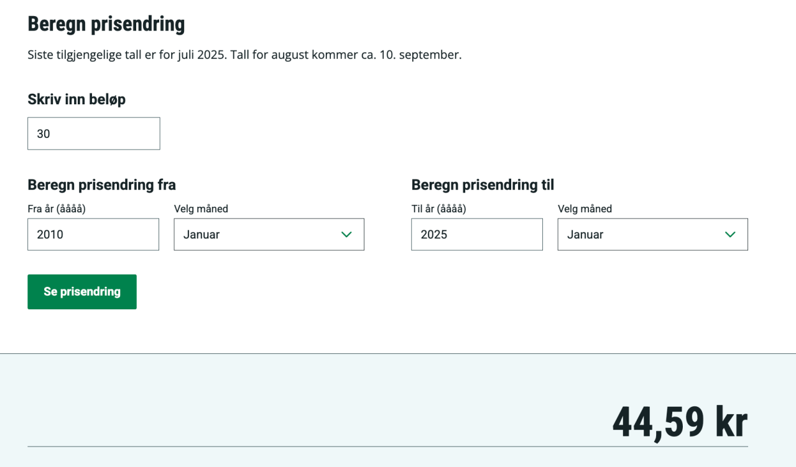Click the chevron icon in the to-month dropdown

click(730, 235)
